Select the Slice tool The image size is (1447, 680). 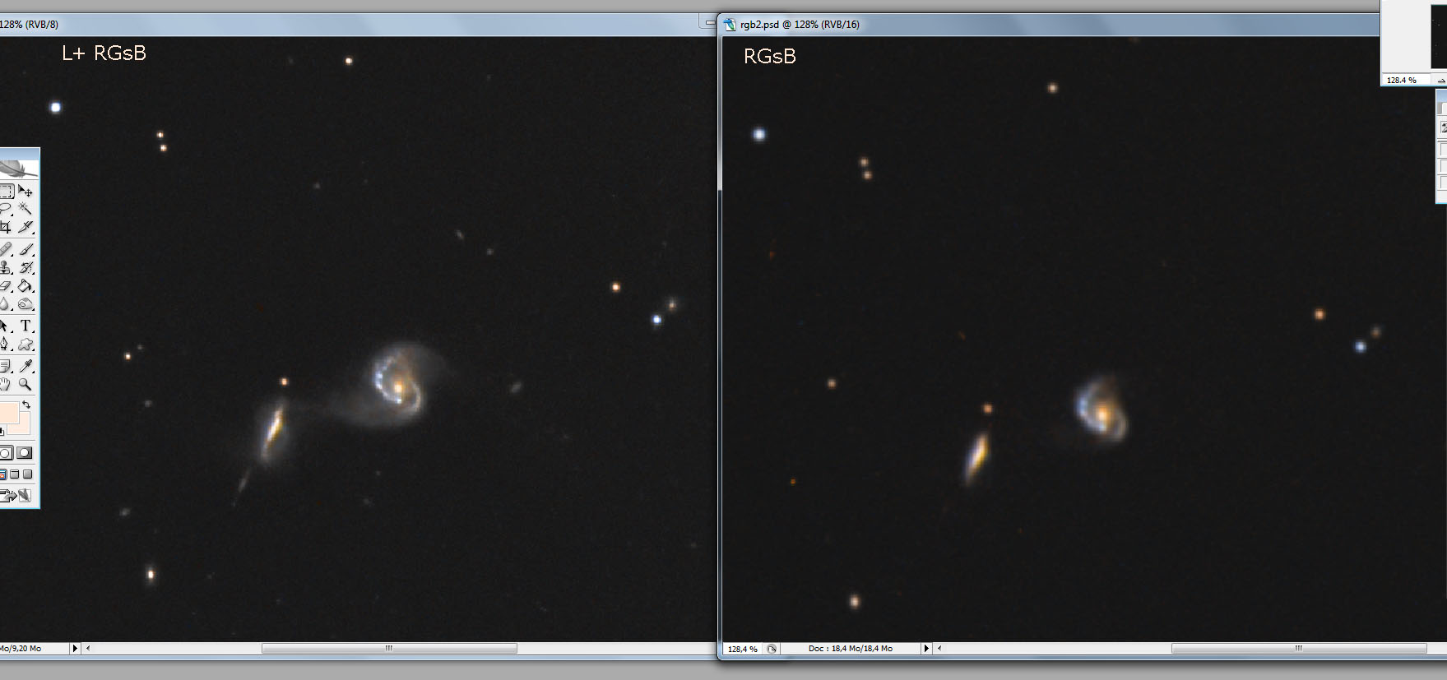coord(26,227)
